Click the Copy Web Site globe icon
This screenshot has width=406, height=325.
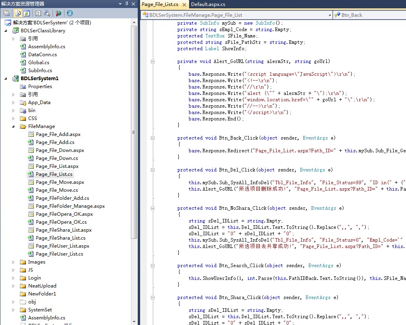tap(59, 13)
